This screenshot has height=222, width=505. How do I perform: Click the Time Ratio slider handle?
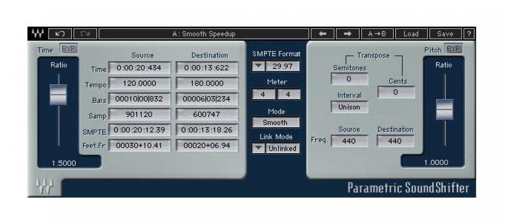58,94
